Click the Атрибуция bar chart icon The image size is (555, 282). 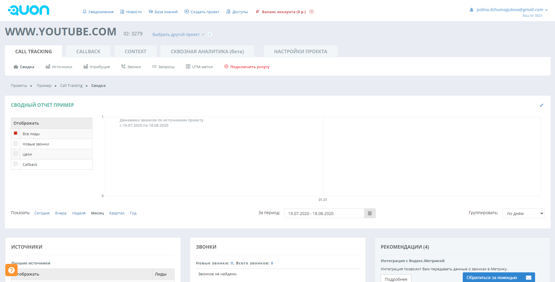tap(86, 67)
